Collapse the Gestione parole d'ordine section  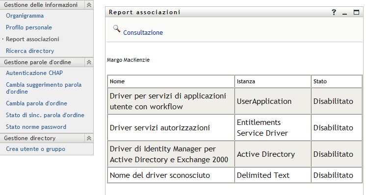click(89, 62)
